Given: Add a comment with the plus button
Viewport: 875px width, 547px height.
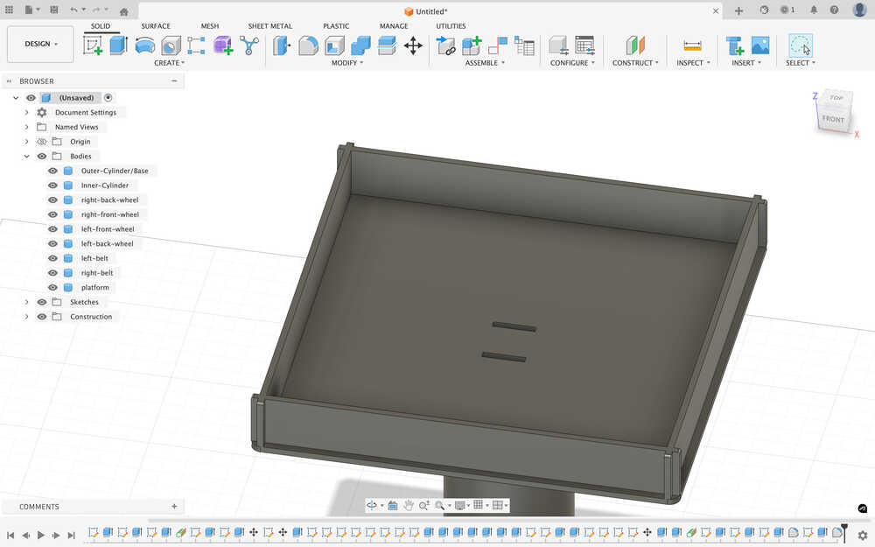Looking at the screenshot, I should click(x=174, y=506).
